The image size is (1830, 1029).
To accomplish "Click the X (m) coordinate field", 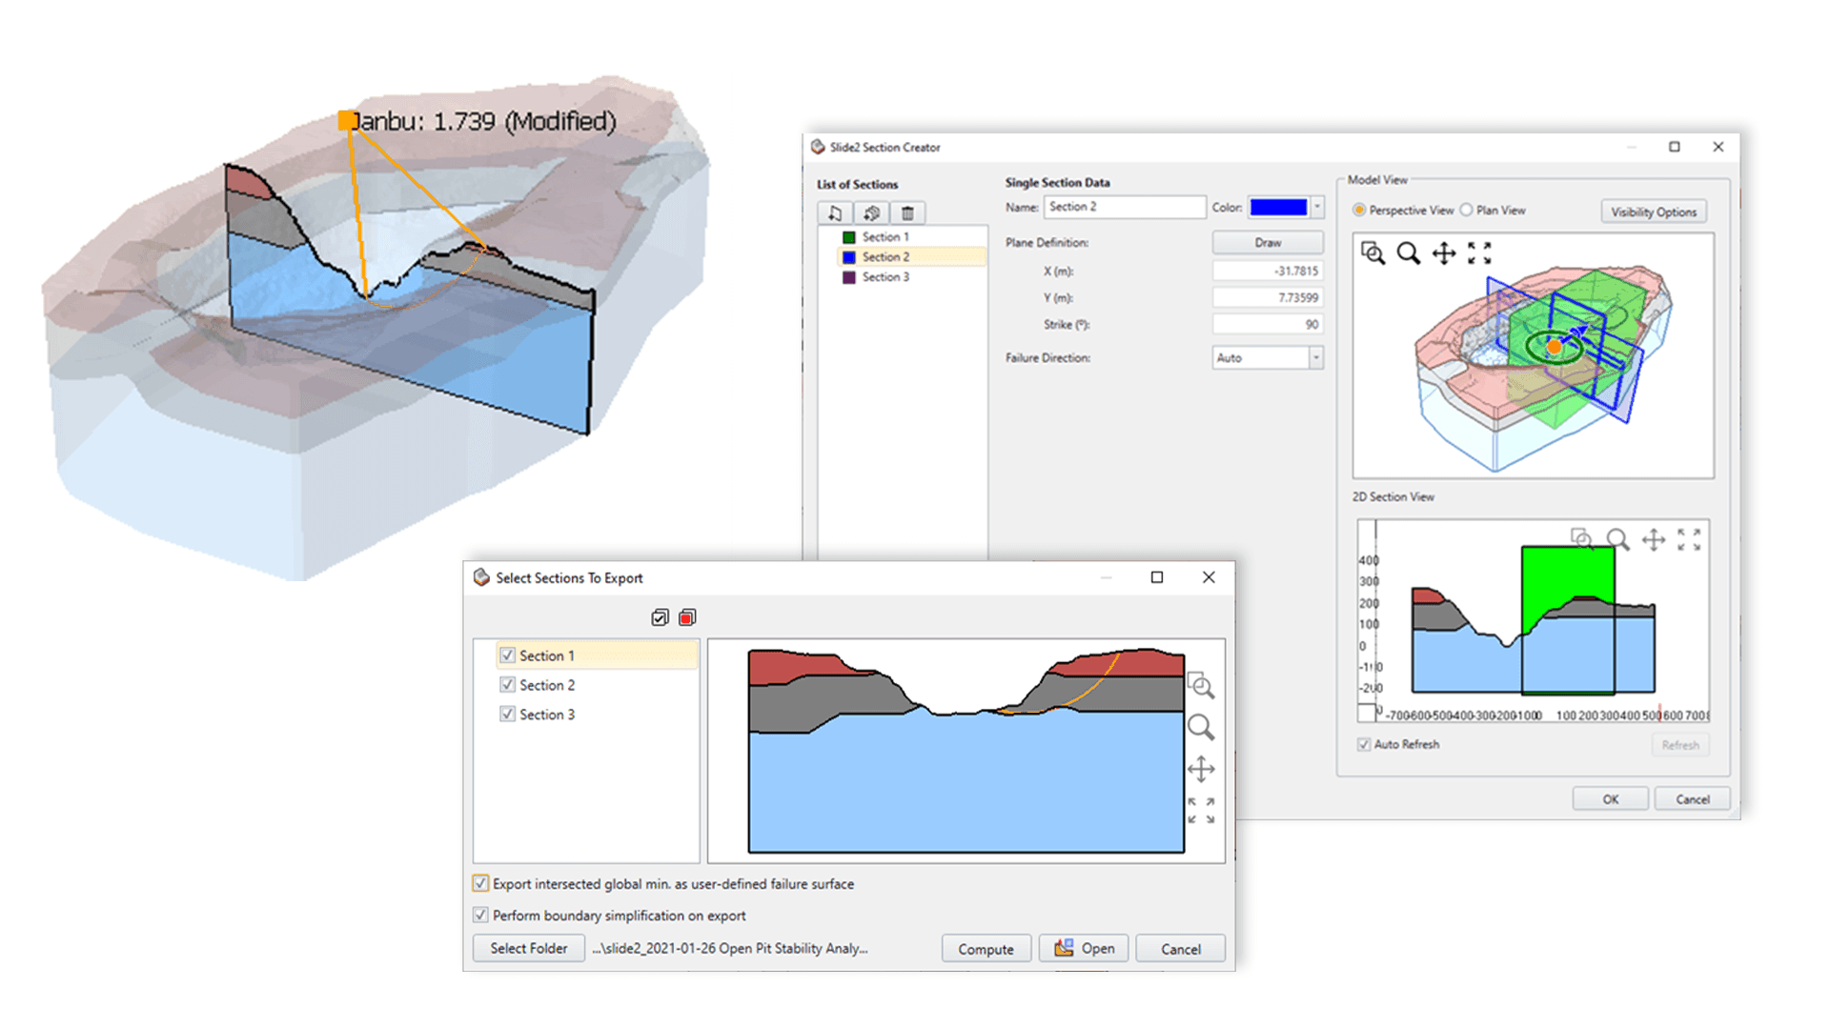I will [1268, 272].
